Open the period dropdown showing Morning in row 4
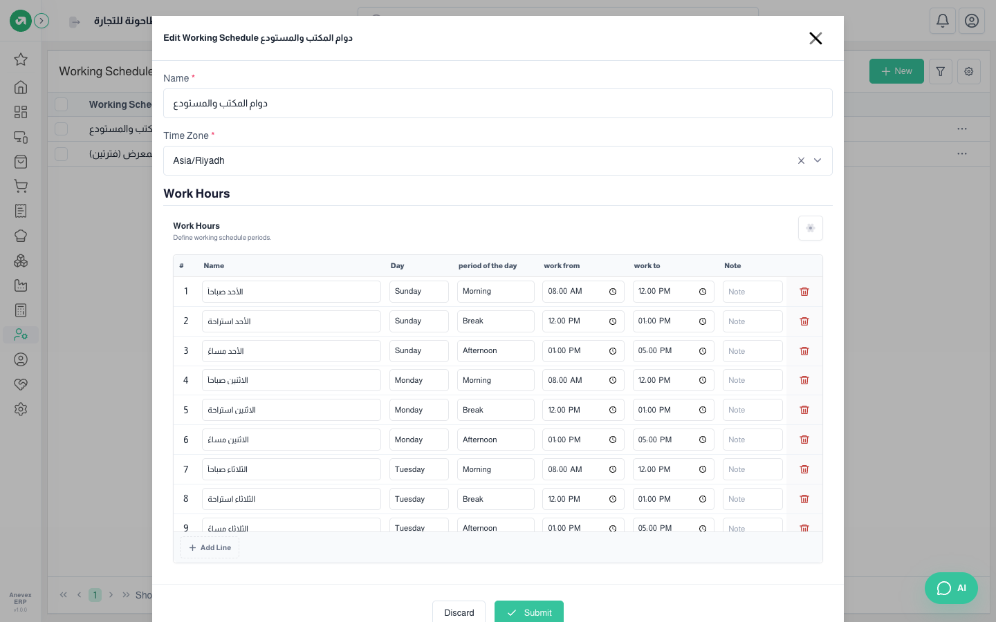The width and height of the screenshot is (996, 622). pos(496,380)
